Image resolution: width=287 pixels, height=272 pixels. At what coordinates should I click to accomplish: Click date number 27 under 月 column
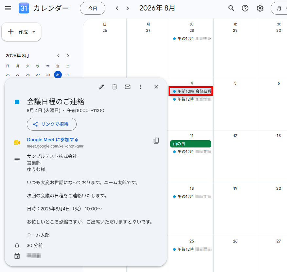pos(148,30)
